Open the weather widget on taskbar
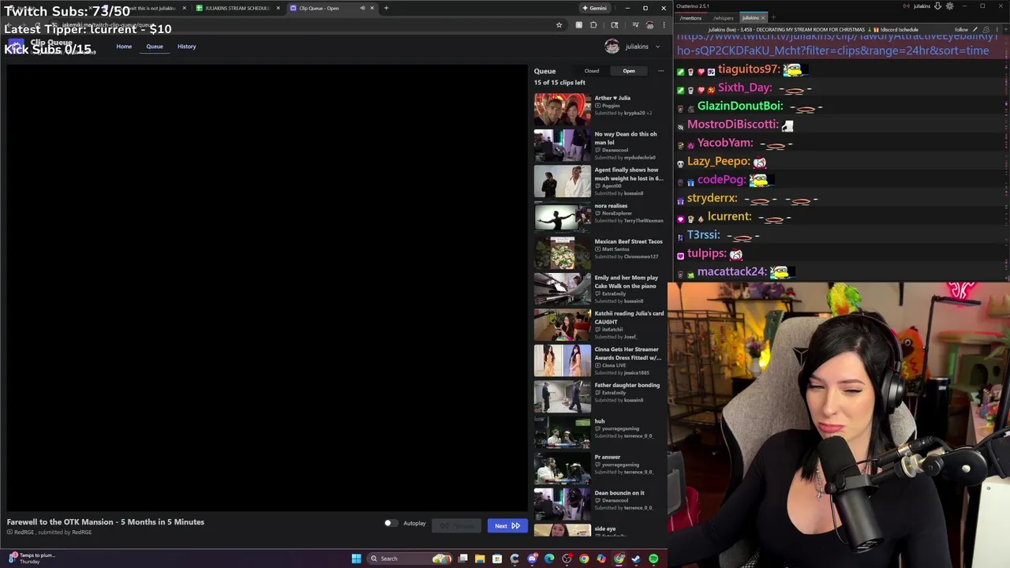The width and height of the screenshot is (1010, 568). pos(32,559)
